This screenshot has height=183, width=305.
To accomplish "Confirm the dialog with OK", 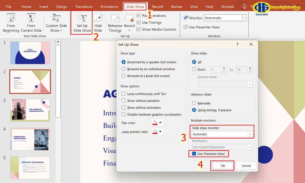I will coord(222,166).
